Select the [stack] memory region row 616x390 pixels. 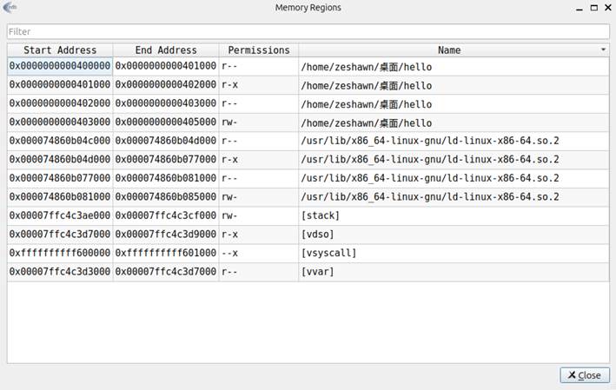pyautogui.click(x=308, y=215)
